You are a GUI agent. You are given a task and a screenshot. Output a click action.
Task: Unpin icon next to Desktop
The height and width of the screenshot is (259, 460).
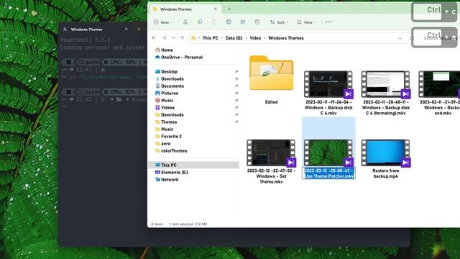tap(236, 72)
